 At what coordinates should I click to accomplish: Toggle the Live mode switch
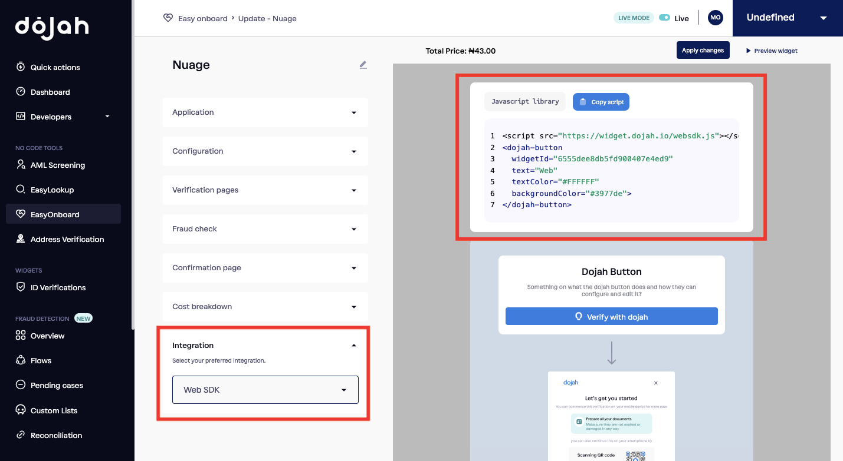(x=664, y=18)
